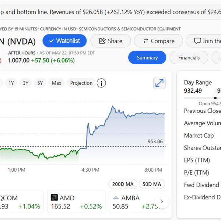Toggle the 50D MA overlay
This screenshot has width=221, height=221.
(152, 184)
